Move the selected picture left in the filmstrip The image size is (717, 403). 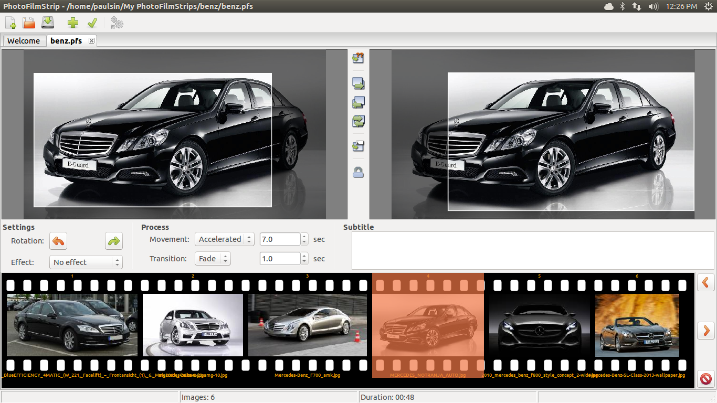point(706,282)
